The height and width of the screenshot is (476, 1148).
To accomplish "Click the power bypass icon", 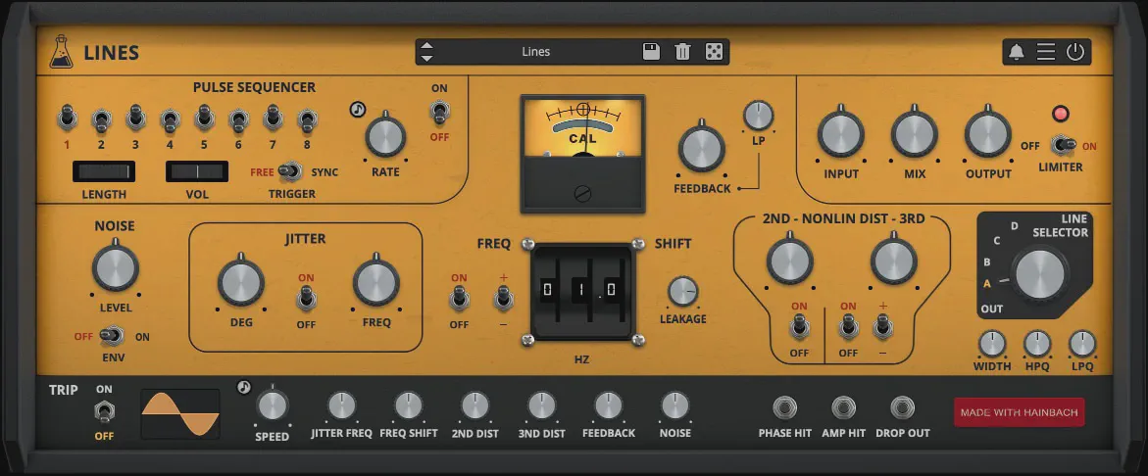I will (1075, 52).
